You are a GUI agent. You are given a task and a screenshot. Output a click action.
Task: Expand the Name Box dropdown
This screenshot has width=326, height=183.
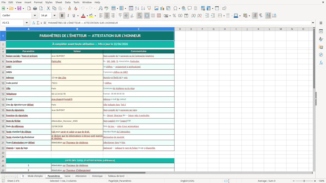click(x=27, y=23)
